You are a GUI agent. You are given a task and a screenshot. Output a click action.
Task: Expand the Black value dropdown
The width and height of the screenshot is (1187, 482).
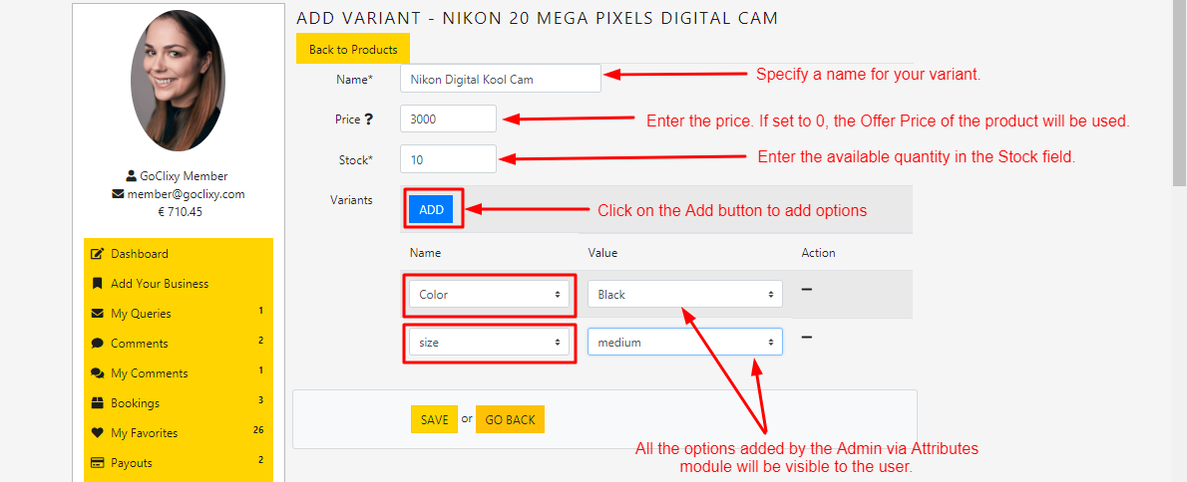(684, 295)
